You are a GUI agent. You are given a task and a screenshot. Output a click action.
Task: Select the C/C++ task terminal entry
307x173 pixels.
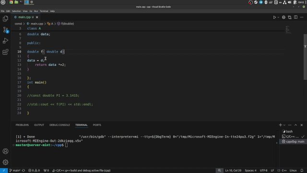[x=293, y=136]
